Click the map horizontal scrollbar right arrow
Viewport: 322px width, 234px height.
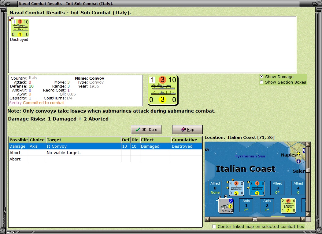click(x=303, y=219)
